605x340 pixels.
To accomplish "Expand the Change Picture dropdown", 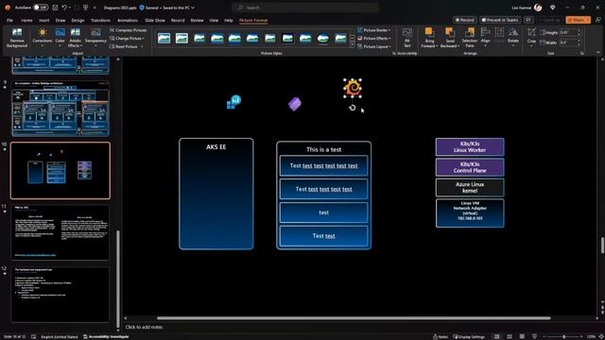I will tap(143, 39).
